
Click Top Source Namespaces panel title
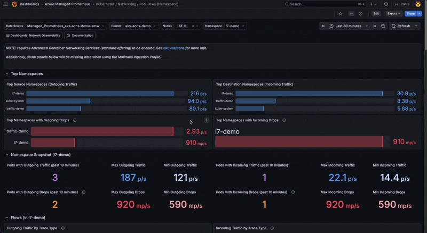point(42,84)
